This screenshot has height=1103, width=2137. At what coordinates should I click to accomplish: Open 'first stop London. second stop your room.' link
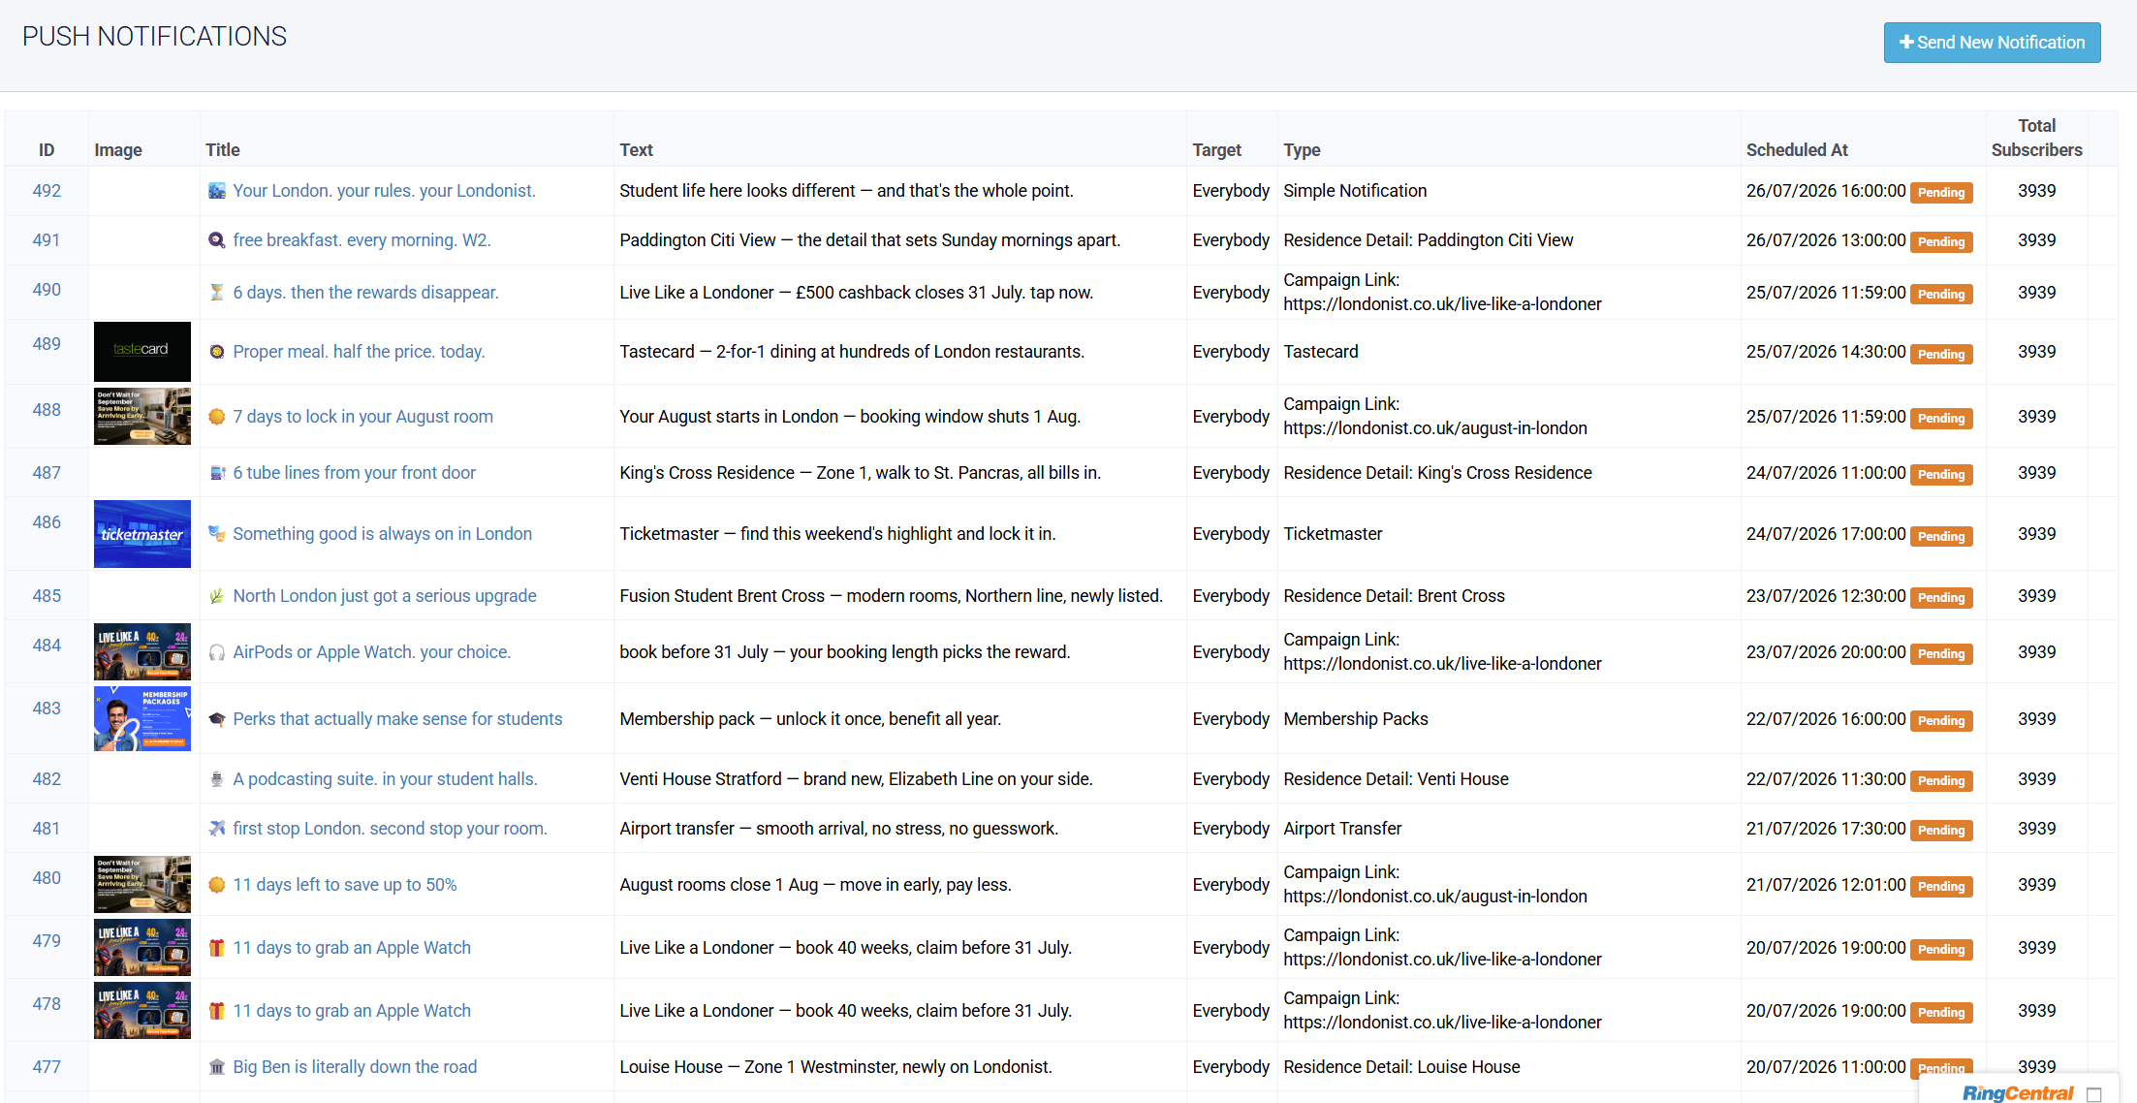click(x=390, y=829)
